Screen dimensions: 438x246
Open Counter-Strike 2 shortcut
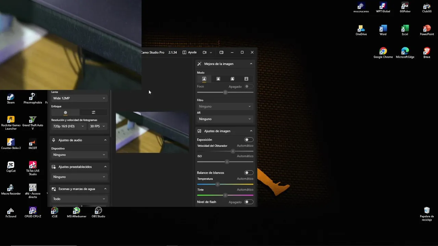point(11,144)
